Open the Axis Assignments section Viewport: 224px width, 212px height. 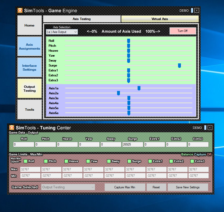[30, 47]
